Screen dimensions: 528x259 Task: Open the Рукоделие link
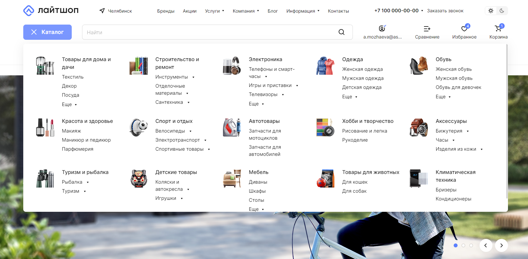pos(355,140)
